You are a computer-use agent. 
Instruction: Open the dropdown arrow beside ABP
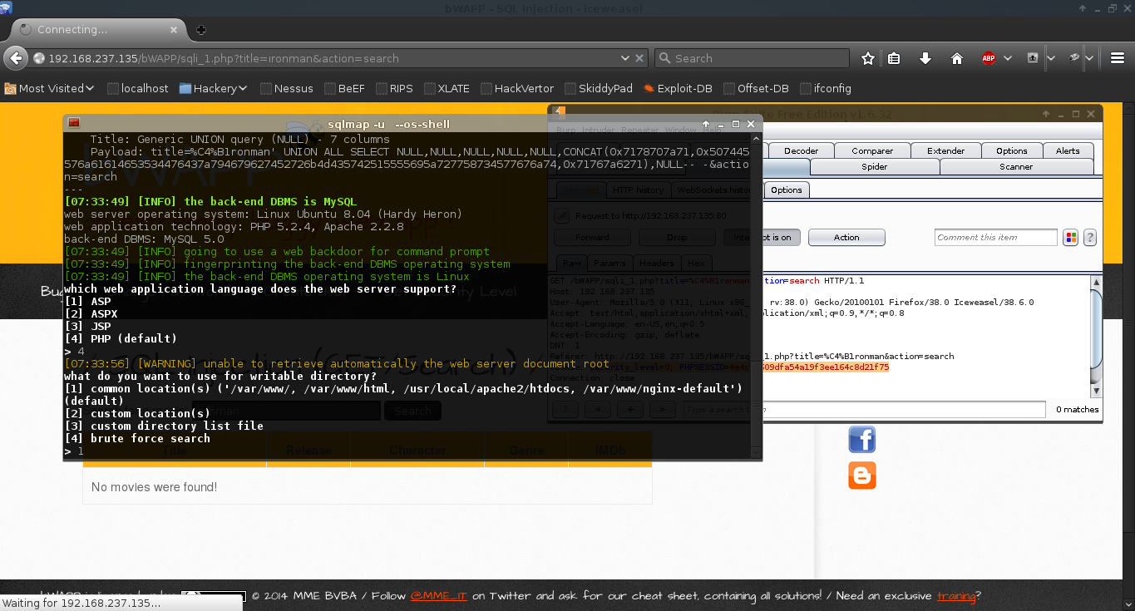tap(1008, 58)
